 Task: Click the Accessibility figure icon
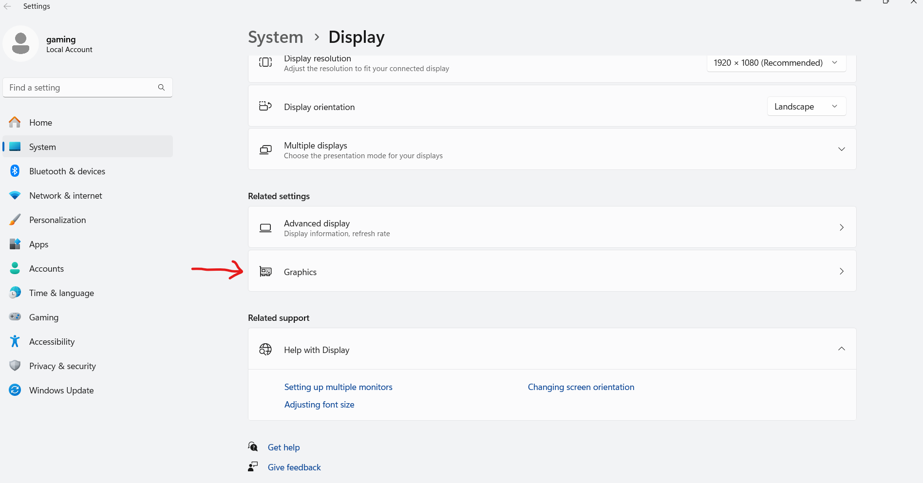click(x=15, y=341)
